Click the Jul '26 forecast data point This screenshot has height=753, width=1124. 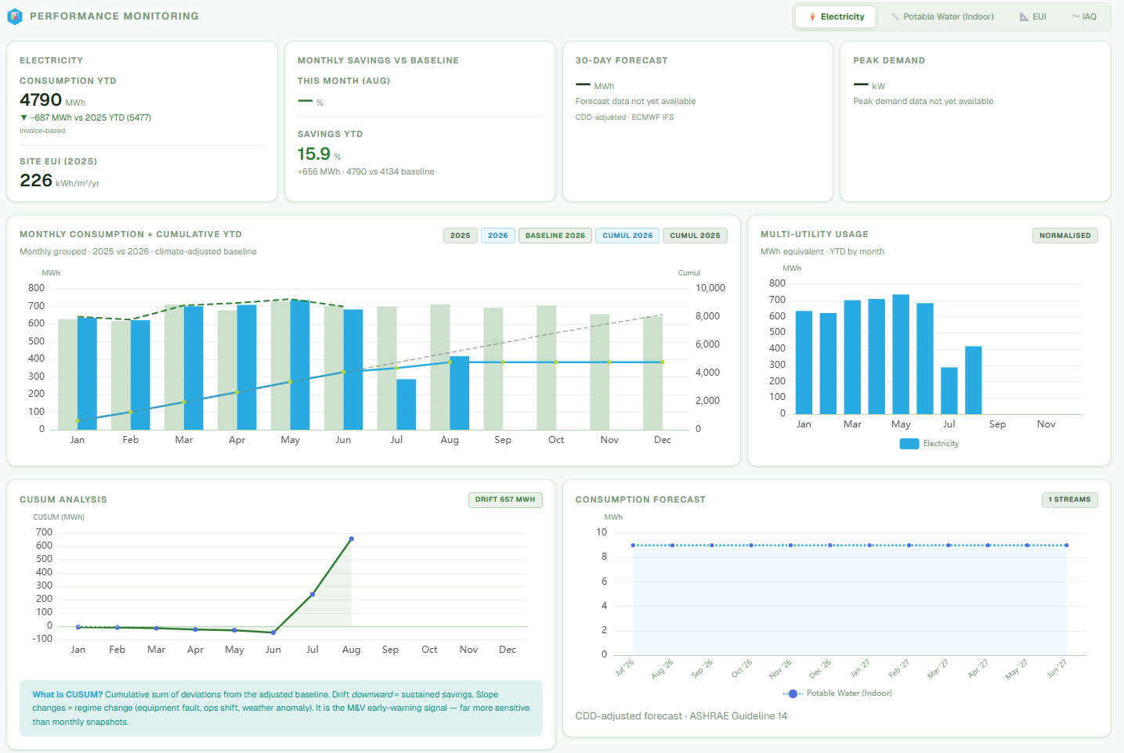pyautogui.click(x=633, y=546)
